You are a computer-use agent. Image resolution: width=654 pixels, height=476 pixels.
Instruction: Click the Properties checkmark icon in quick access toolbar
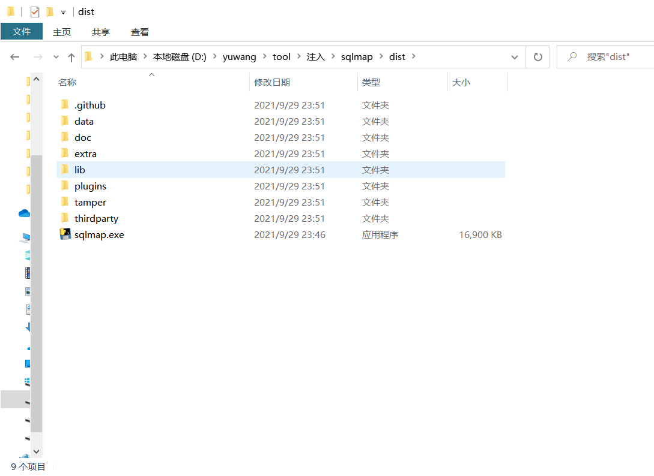pos(35,12)
